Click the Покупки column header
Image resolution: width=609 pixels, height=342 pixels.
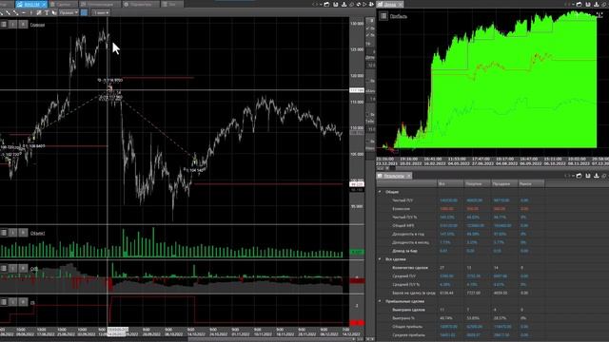[x=478, y=183]
